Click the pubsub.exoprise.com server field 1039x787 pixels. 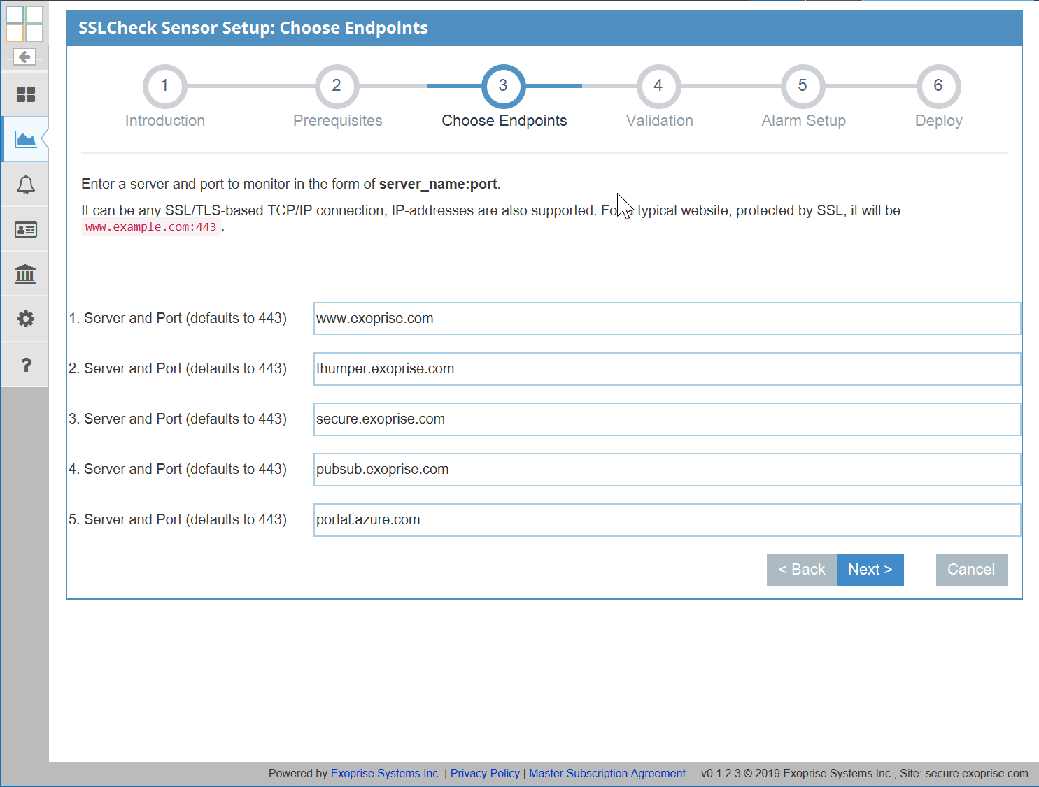click(667, 470)
